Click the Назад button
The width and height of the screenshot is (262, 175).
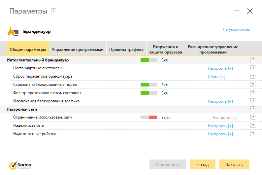coord(203,164)
